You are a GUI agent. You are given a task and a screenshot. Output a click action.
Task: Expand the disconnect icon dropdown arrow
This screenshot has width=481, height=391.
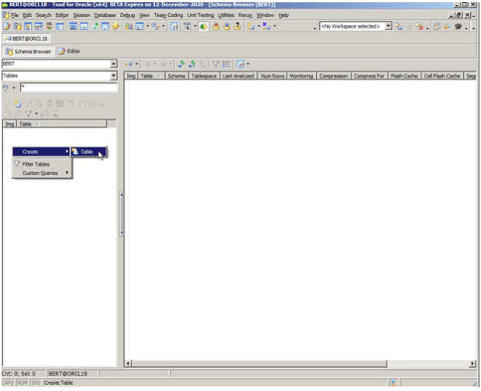point(274,26)
